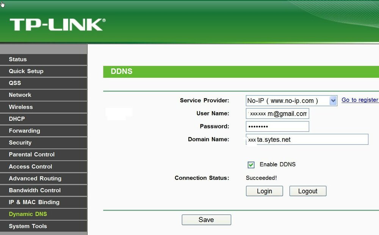
Task: Save the DDNS settings
Action: point(206,220)
